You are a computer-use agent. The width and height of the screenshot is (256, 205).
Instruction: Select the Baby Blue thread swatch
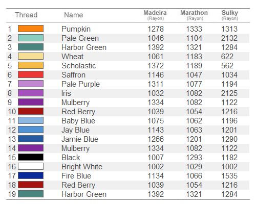tap(31, 120)
